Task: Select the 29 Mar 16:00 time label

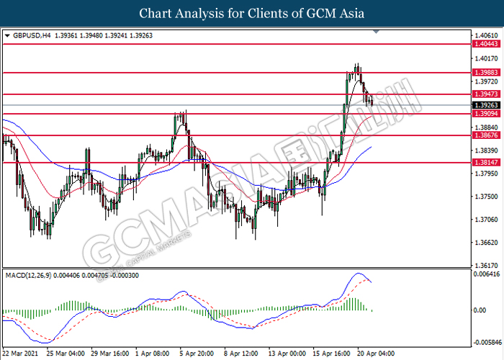Action: click(x=110, y=354)
